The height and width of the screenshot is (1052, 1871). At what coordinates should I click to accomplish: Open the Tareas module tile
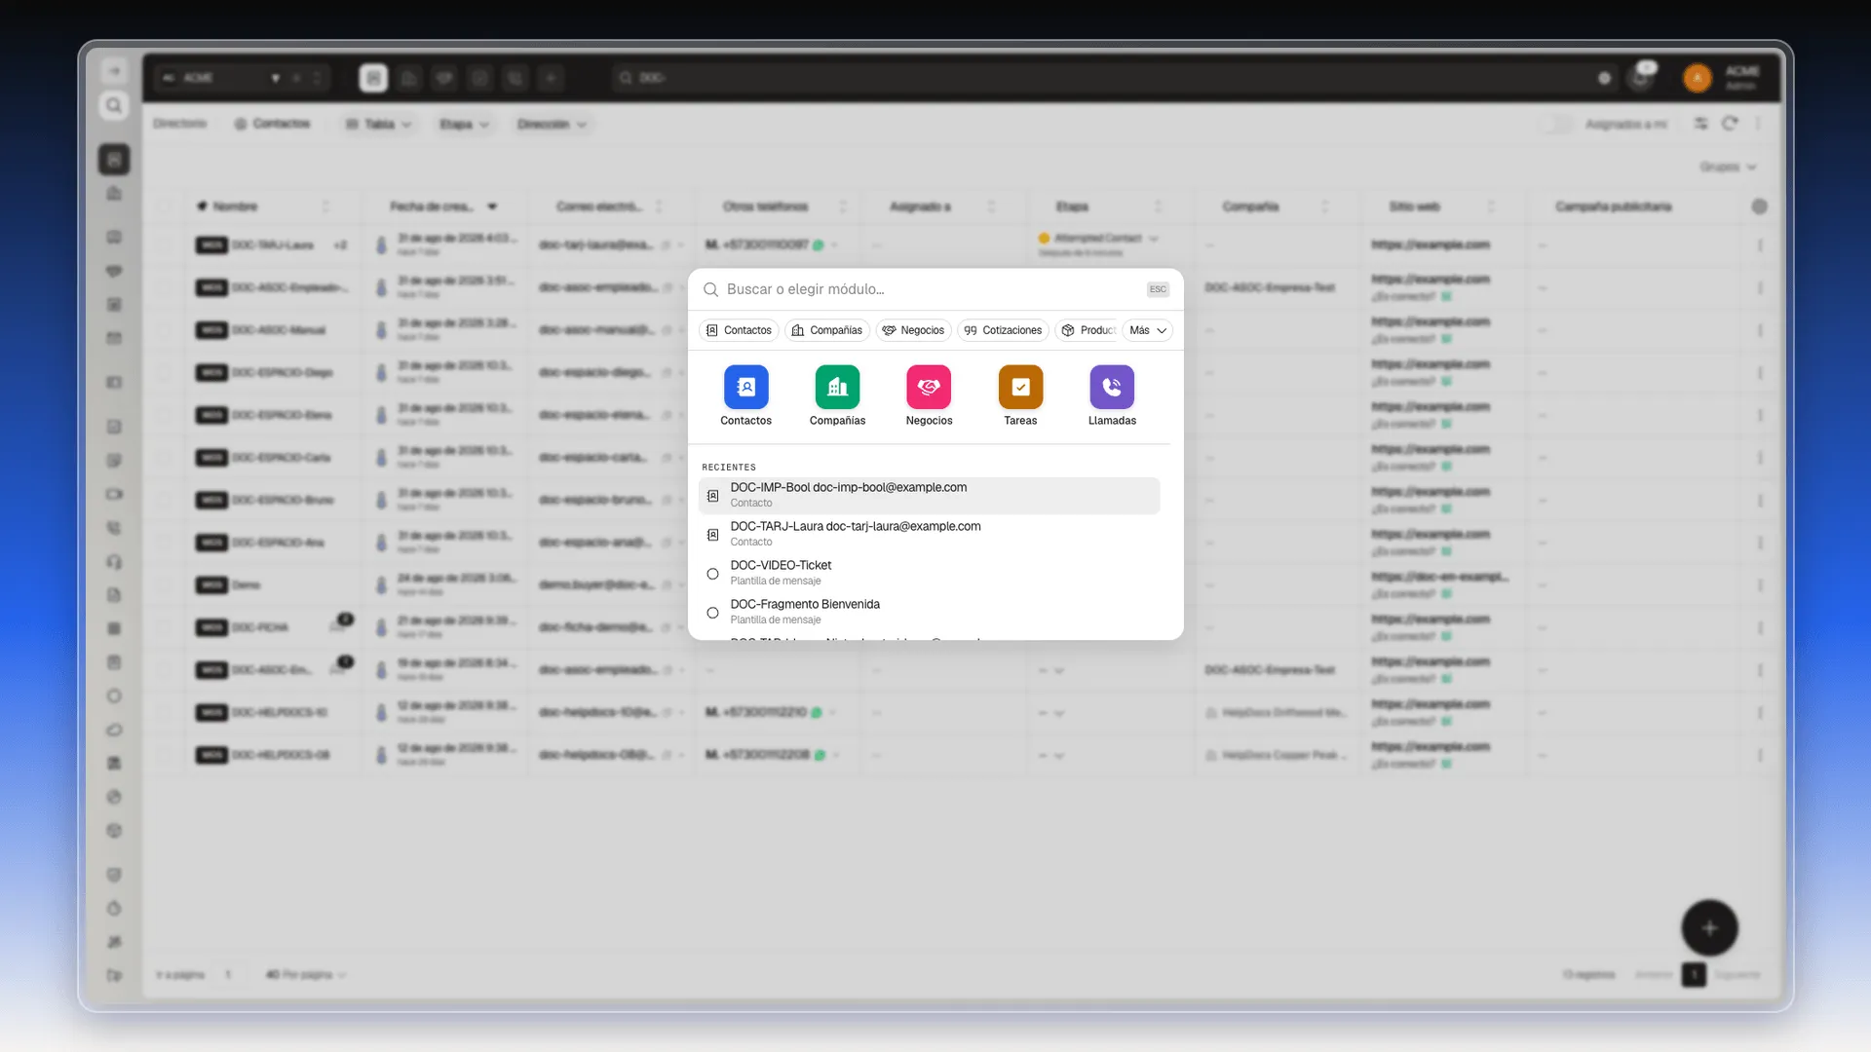click(x=1020, y=395)
